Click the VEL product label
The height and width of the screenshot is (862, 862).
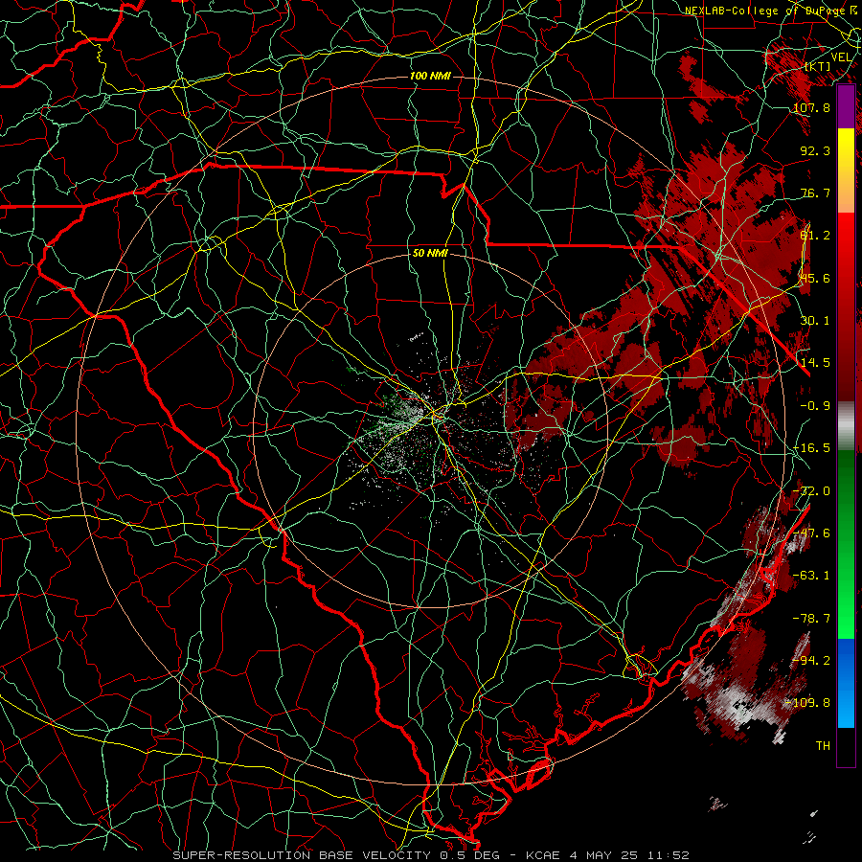click(x=841, y=57)
